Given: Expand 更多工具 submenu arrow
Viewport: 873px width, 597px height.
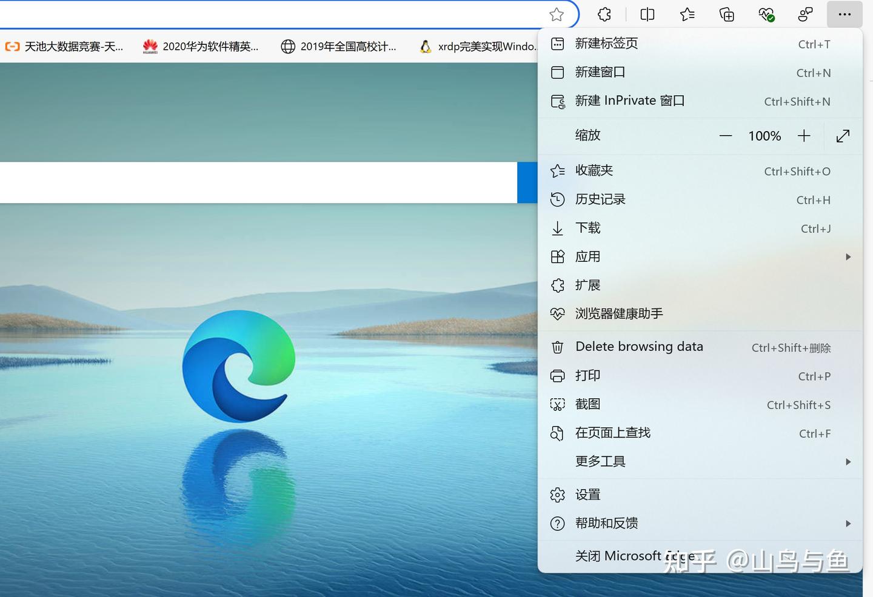Looking at the screenshot, I should [848, 461].
